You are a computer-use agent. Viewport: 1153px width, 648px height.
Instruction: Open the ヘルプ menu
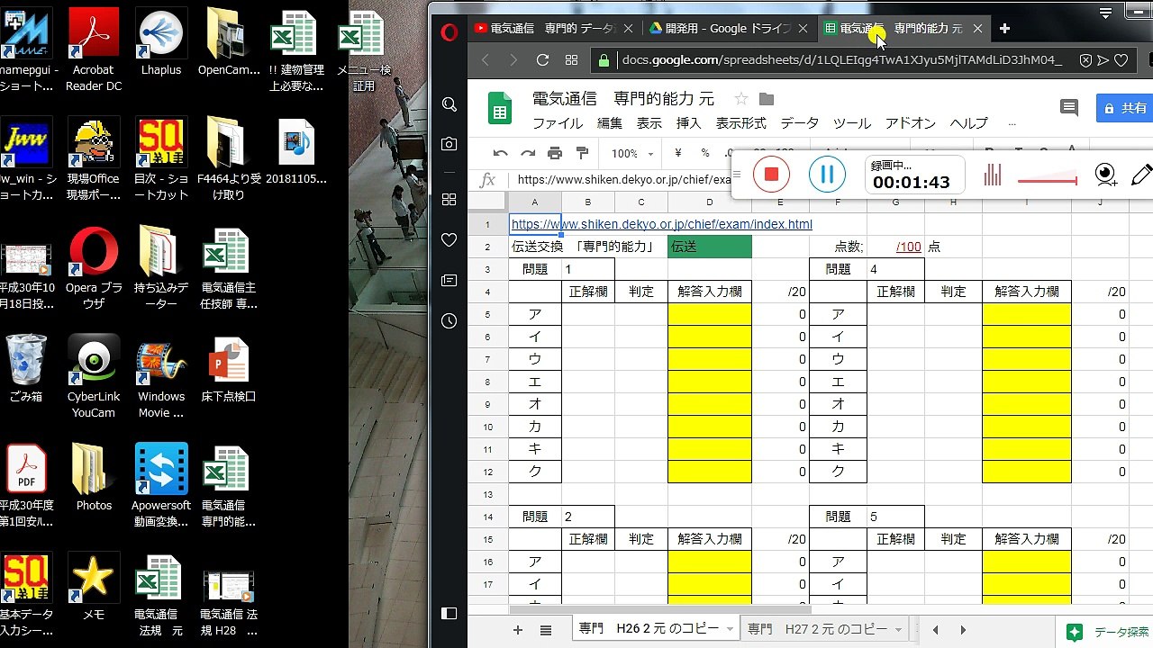(x=969, y=123)
